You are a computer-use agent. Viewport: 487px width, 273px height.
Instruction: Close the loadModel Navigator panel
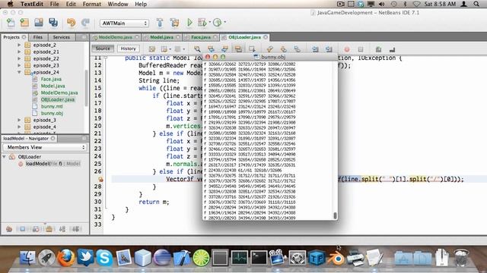coord(53,138)
